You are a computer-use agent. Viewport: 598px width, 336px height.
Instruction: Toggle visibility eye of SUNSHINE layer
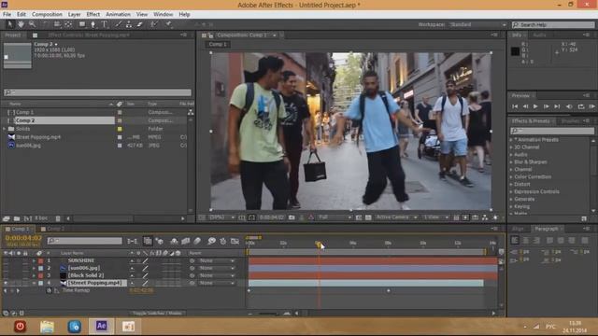click(6, 260)
